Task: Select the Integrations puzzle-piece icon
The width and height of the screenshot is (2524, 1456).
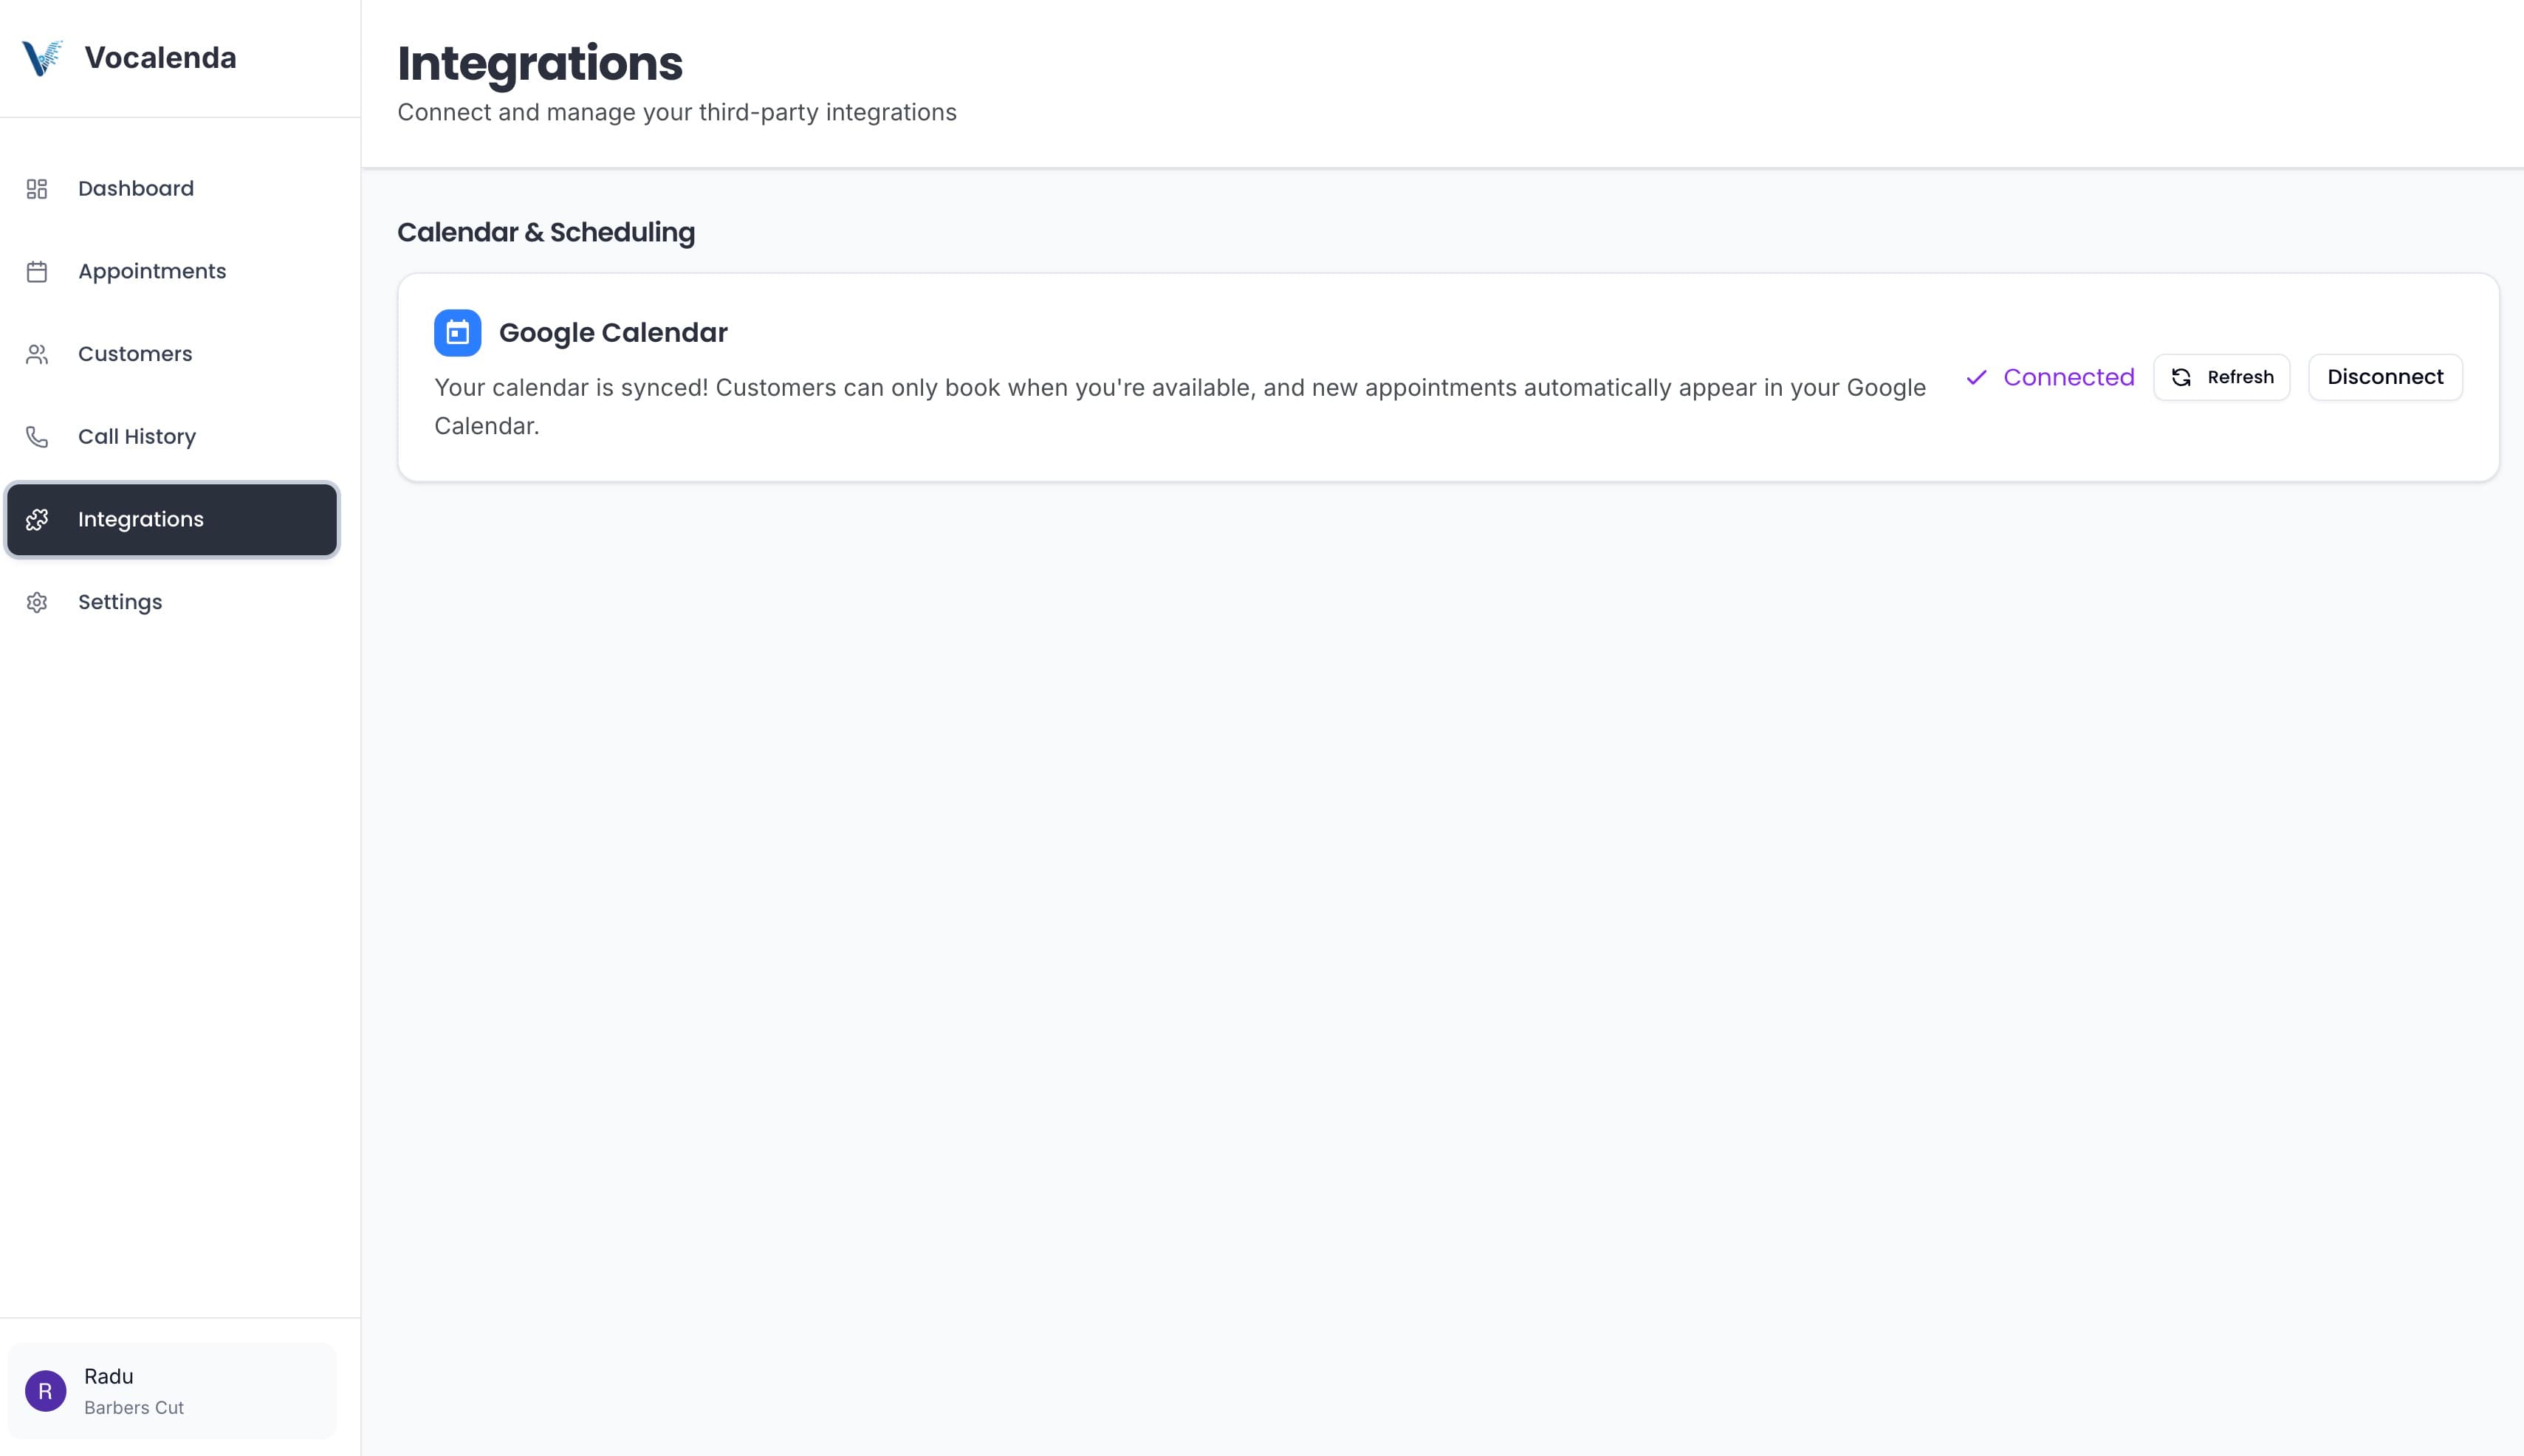Action: coord(37,519)
